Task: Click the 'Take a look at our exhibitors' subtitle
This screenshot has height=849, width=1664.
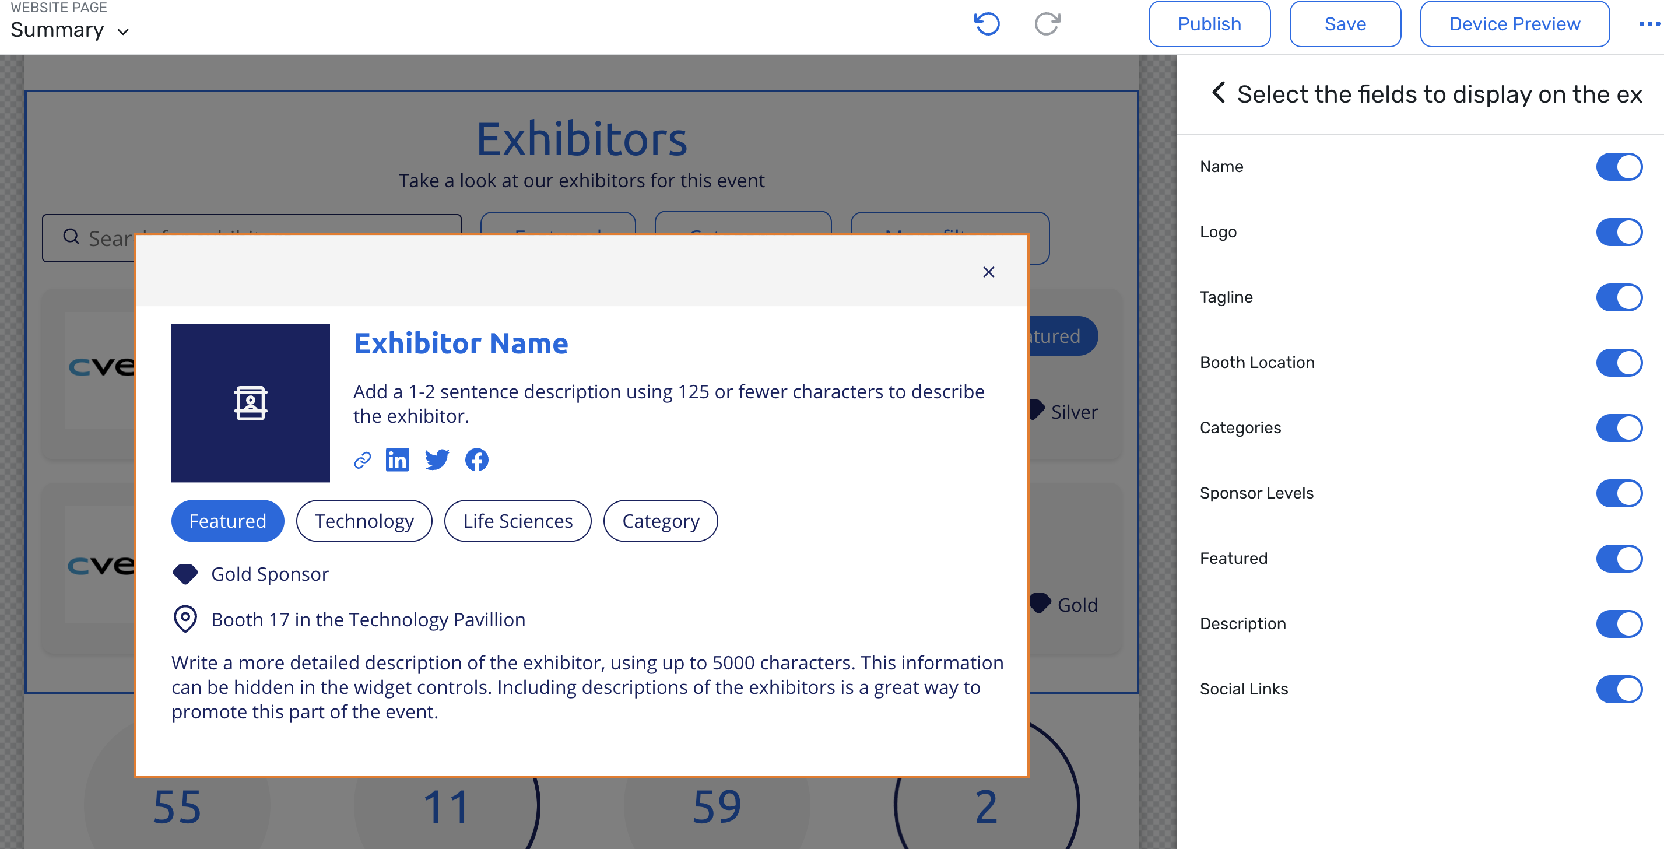Action: click(x=581, y=180)
